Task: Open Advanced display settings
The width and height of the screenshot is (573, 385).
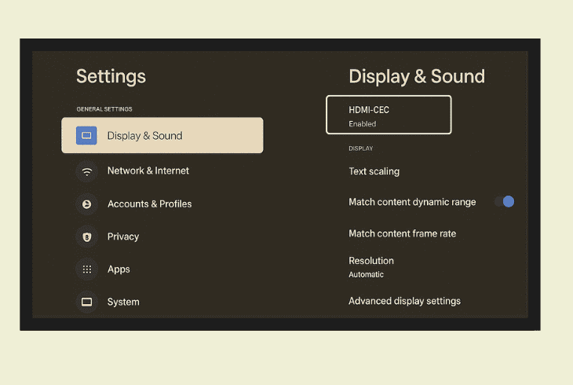Action: click(404, 301)
